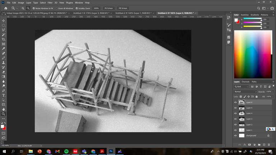Viewport: 276px width, 155px height.
Task: Disable the Scrubby Zoom checkbox
Action: pyautogui.click(x=77, y=8)
